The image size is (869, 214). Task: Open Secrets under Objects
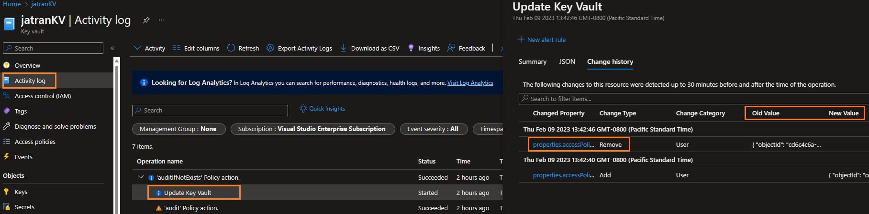pyautogui.click(x=24, y=207)
